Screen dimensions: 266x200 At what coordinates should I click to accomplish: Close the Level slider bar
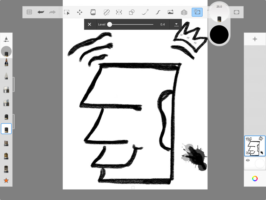(90, 24)
